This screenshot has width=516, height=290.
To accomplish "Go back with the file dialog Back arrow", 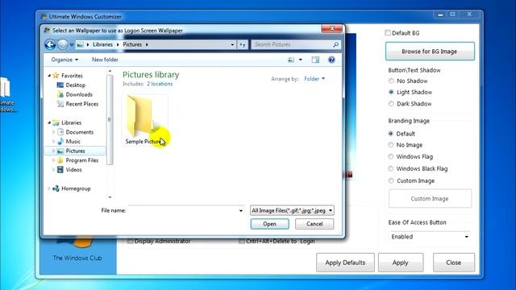I will [x=50, y=44].
